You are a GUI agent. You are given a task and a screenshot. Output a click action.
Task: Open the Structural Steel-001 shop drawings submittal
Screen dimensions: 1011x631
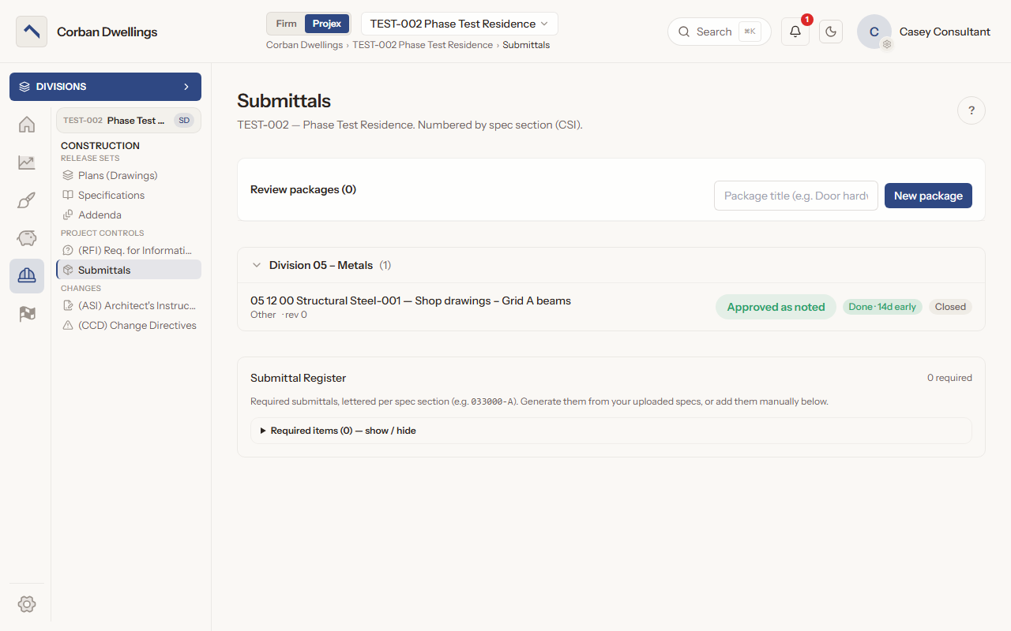click(x=411, y=301)
